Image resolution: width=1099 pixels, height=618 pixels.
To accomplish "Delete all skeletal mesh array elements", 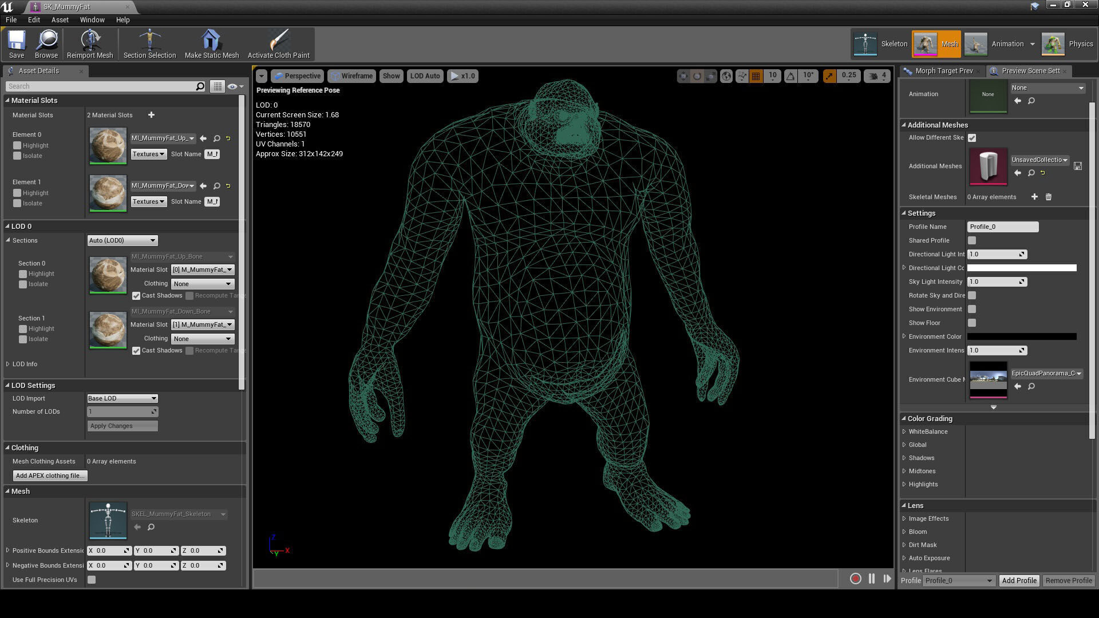I will pyautogui.click(x=1049, y=197).
